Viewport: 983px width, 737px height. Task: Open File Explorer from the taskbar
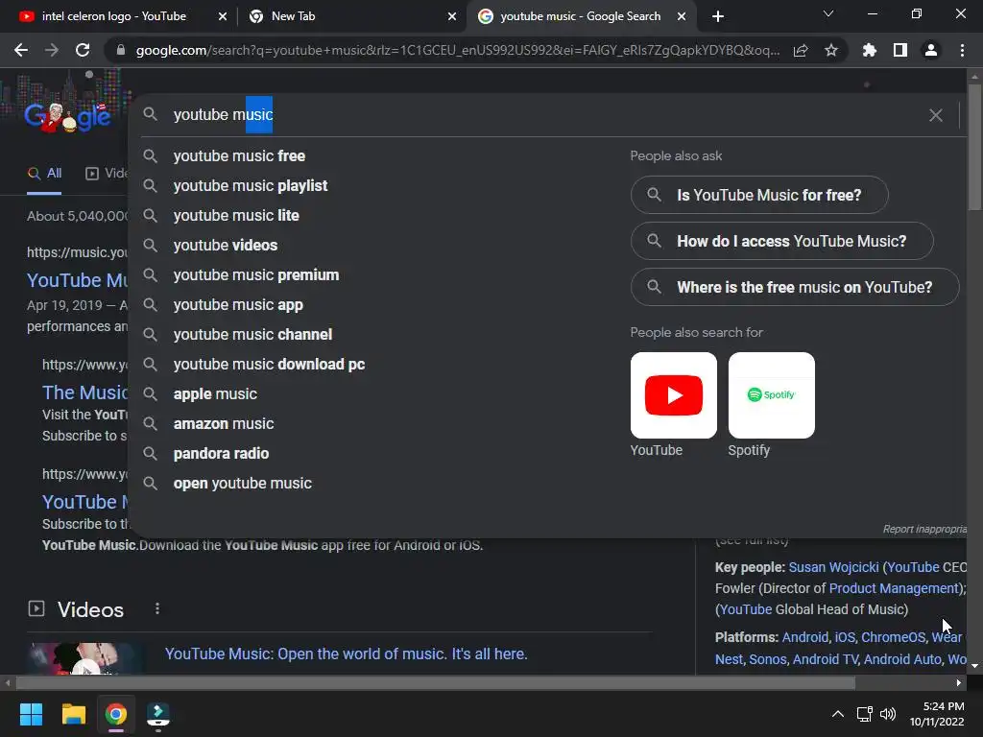73,714
